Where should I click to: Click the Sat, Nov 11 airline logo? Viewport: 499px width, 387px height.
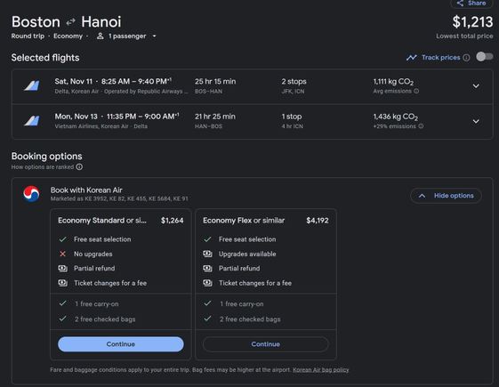[32, 85]
